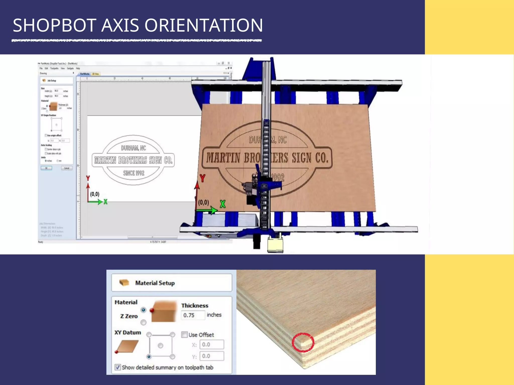
Task: Pin the Drawing side panel
Action: click(x=73, y=73)
